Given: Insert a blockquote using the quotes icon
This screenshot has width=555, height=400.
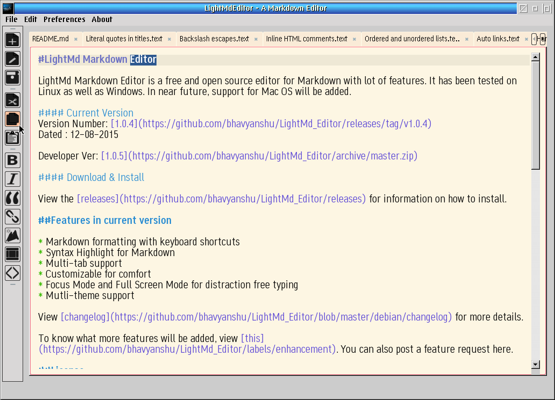Looking at the screenshot, I should [x=12, y=198].
